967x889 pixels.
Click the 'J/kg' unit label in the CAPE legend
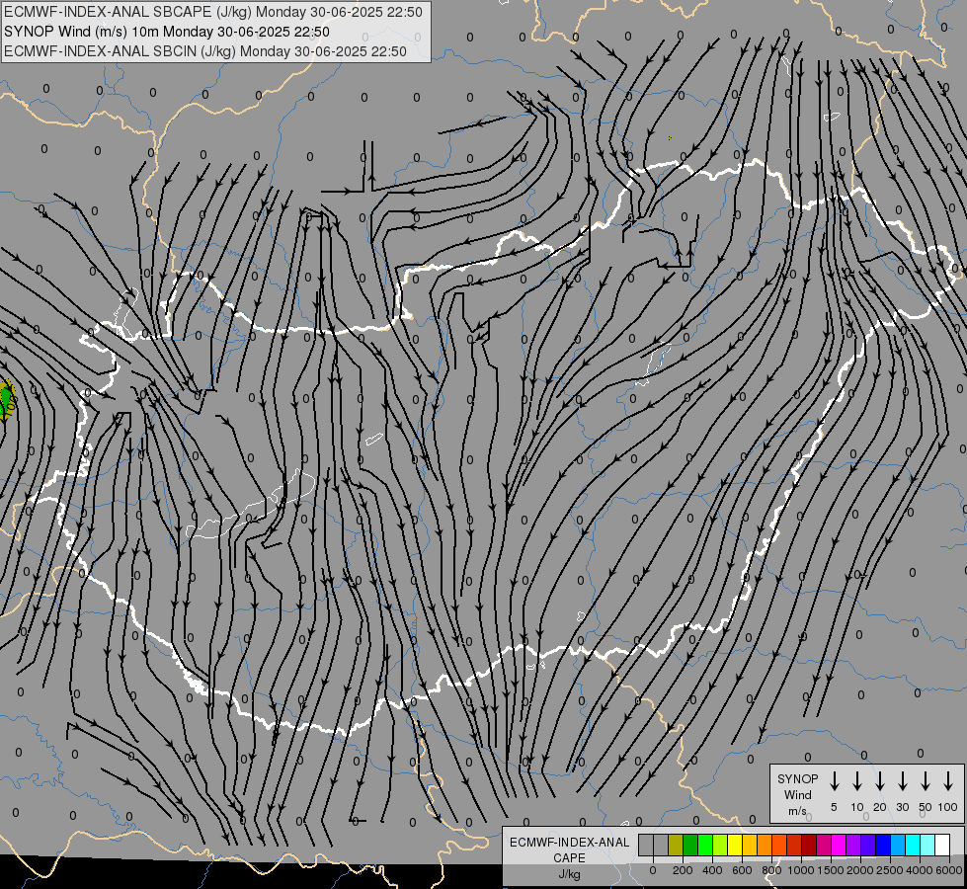point(569,874)
